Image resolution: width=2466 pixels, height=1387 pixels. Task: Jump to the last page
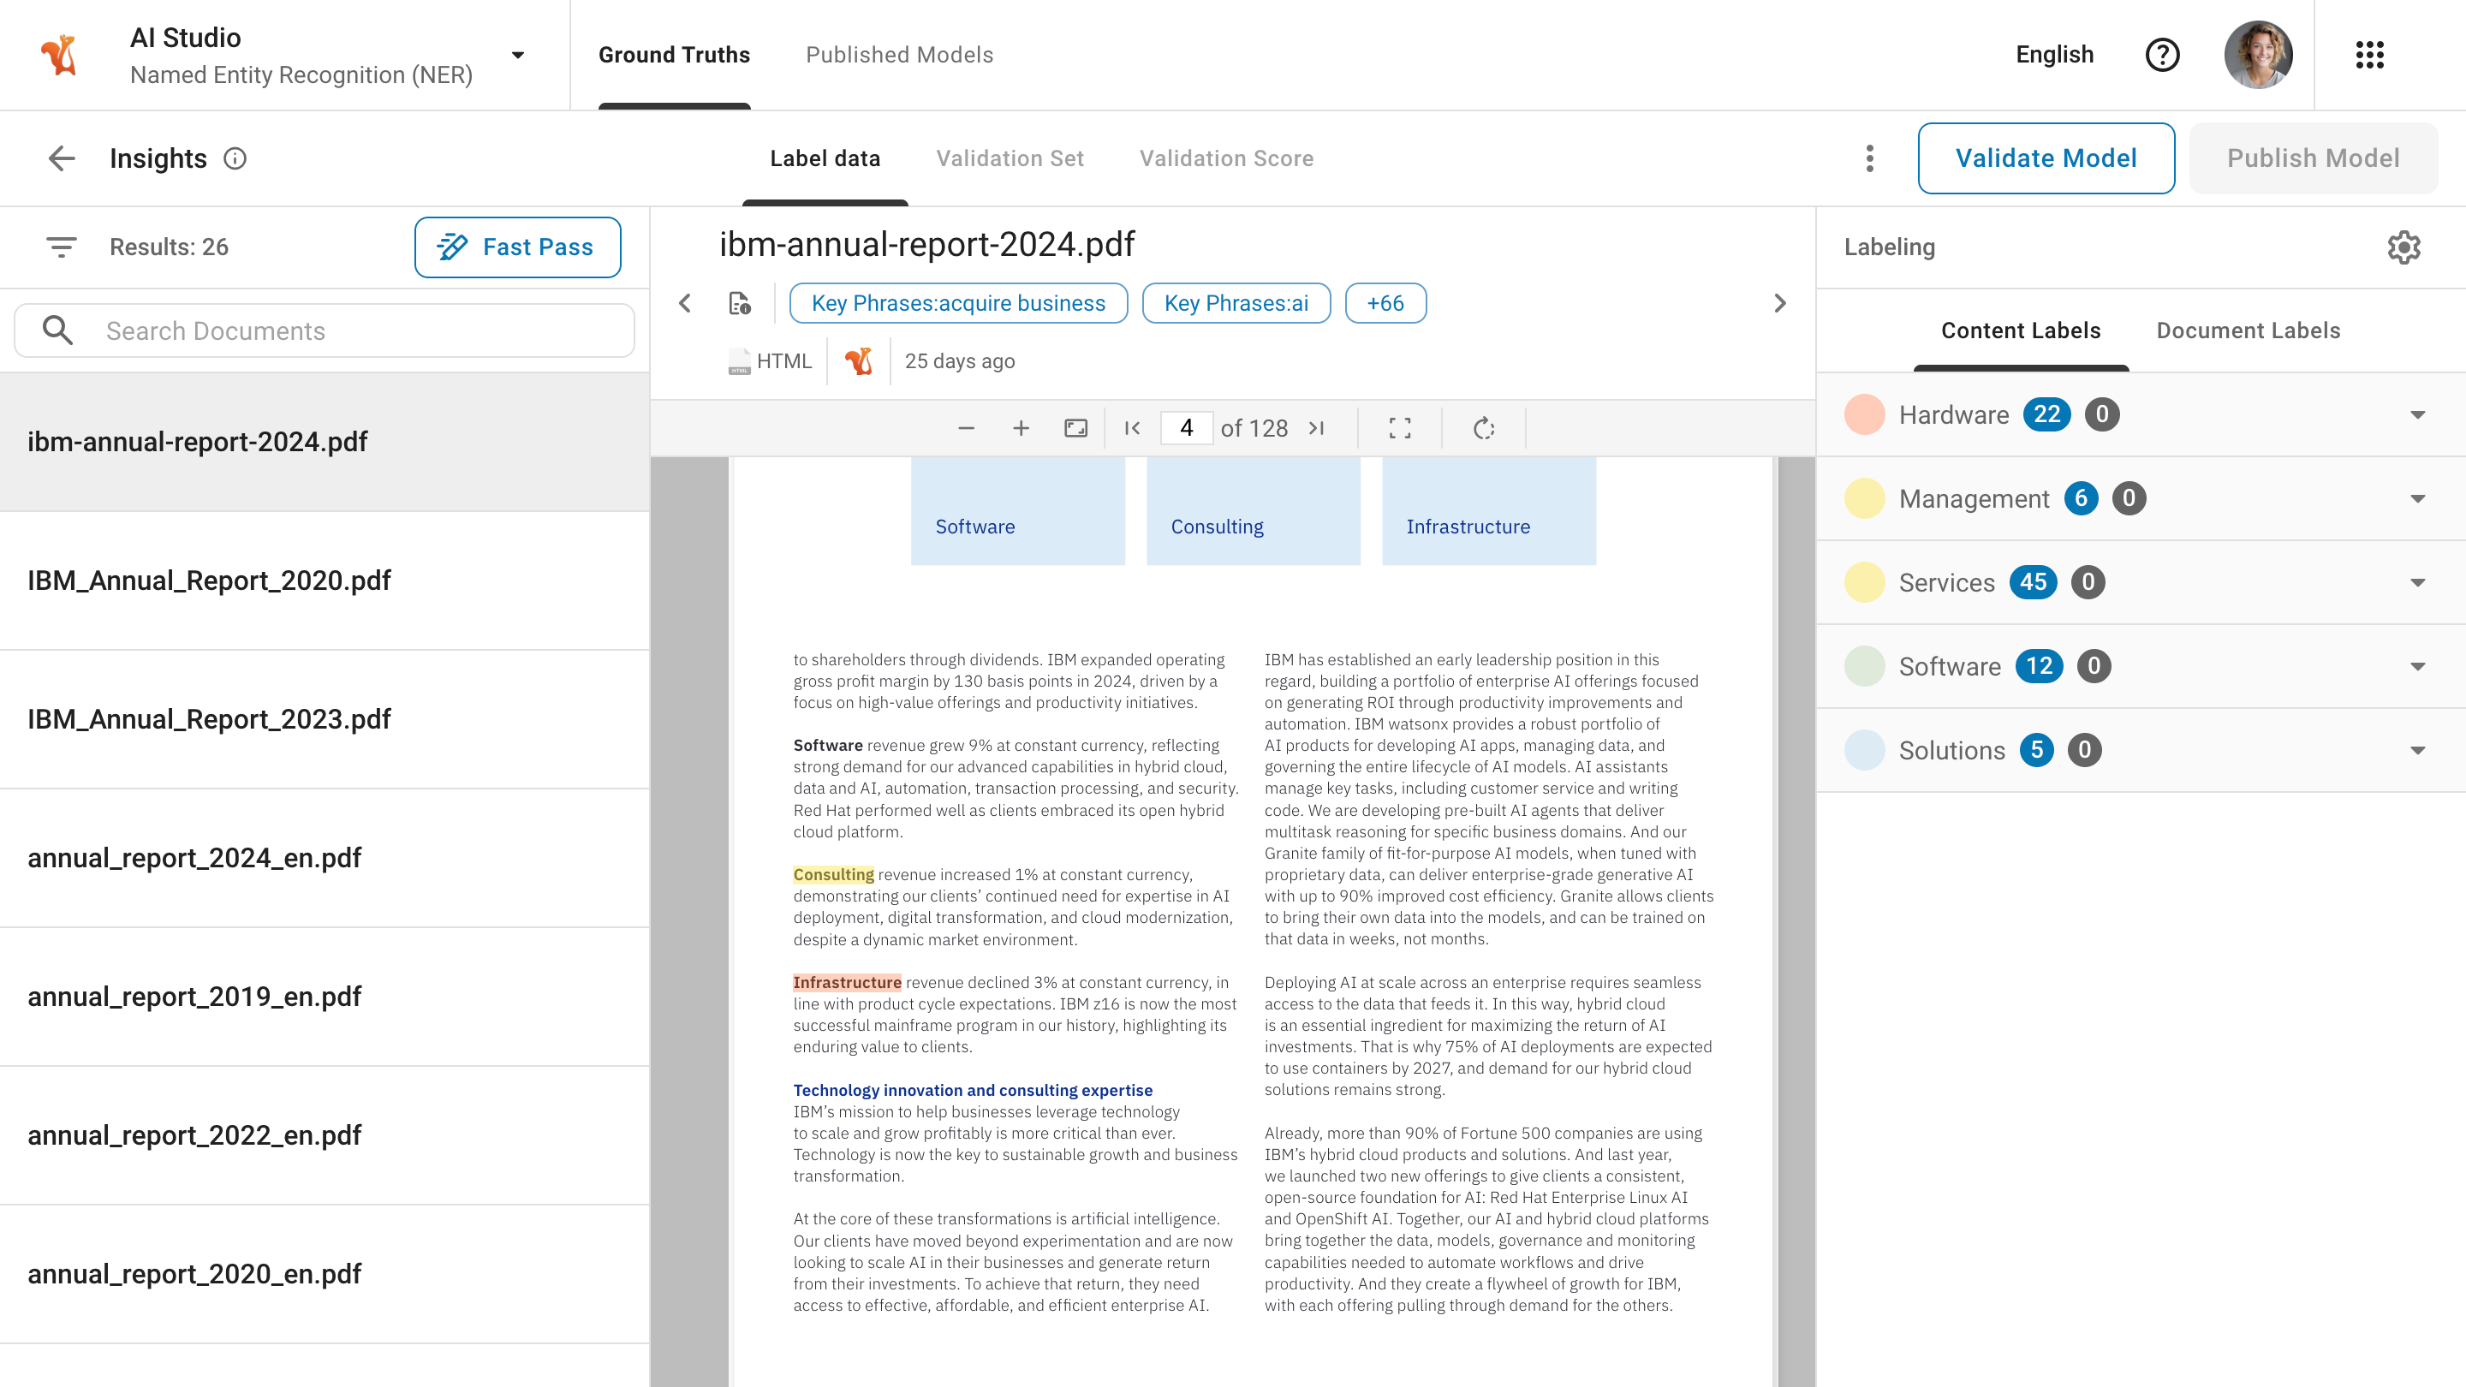coord(1316,428)
